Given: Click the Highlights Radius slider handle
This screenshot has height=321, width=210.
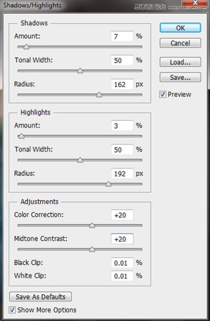Looking at the screenshot, I should [108, 184].
